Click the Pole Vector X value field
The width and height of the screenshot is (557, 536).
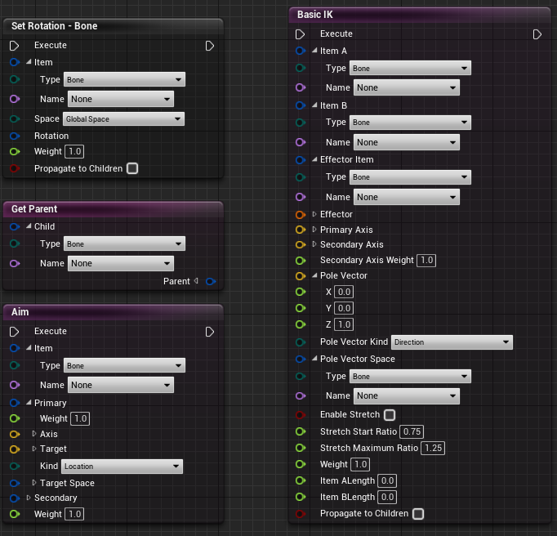[344, 292]
